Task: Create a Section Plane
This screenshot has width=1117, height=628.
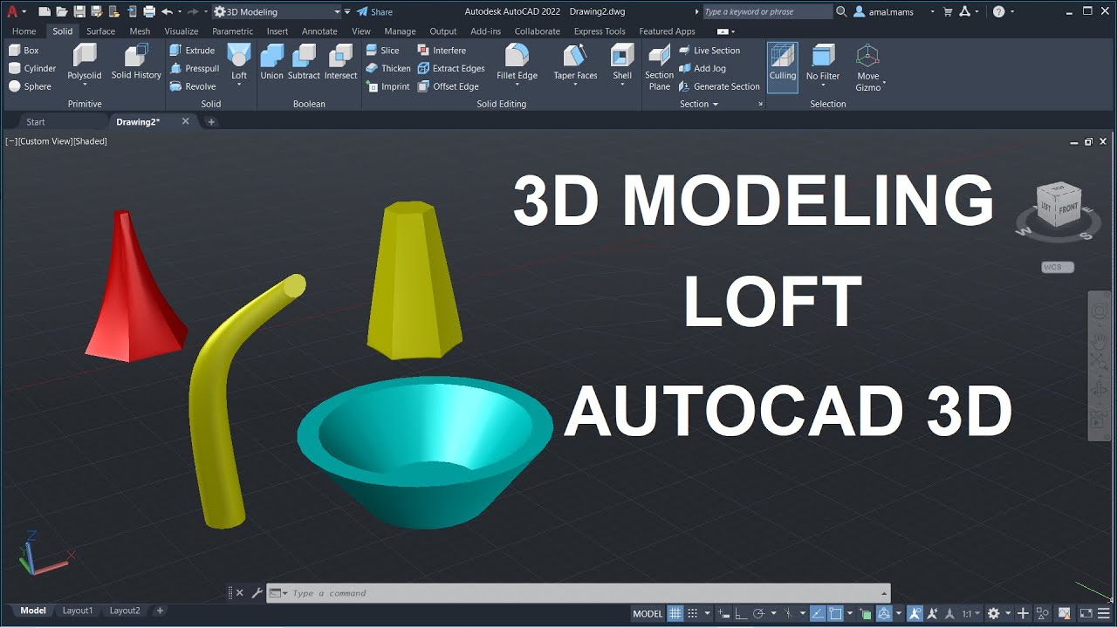Action: 660,66
